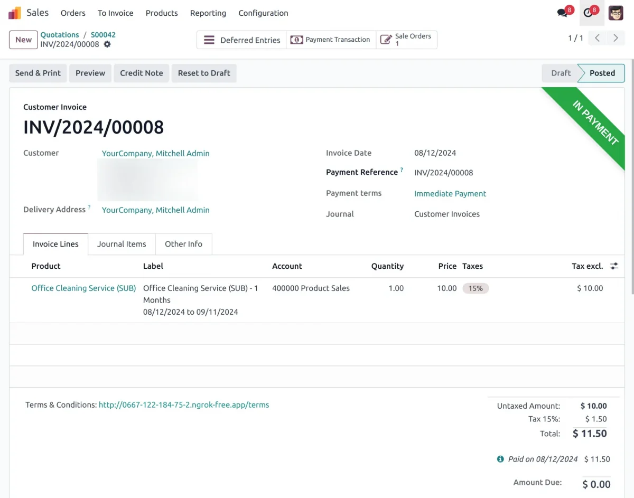Open the gear actions menu beside INV/2024/00008
634x498 pixels.
(x=107, y=44)
